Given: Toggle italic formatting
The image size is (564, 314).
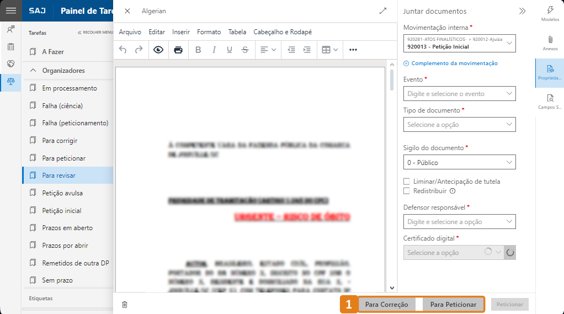Looking at the screenshot, I should (214, 50).
